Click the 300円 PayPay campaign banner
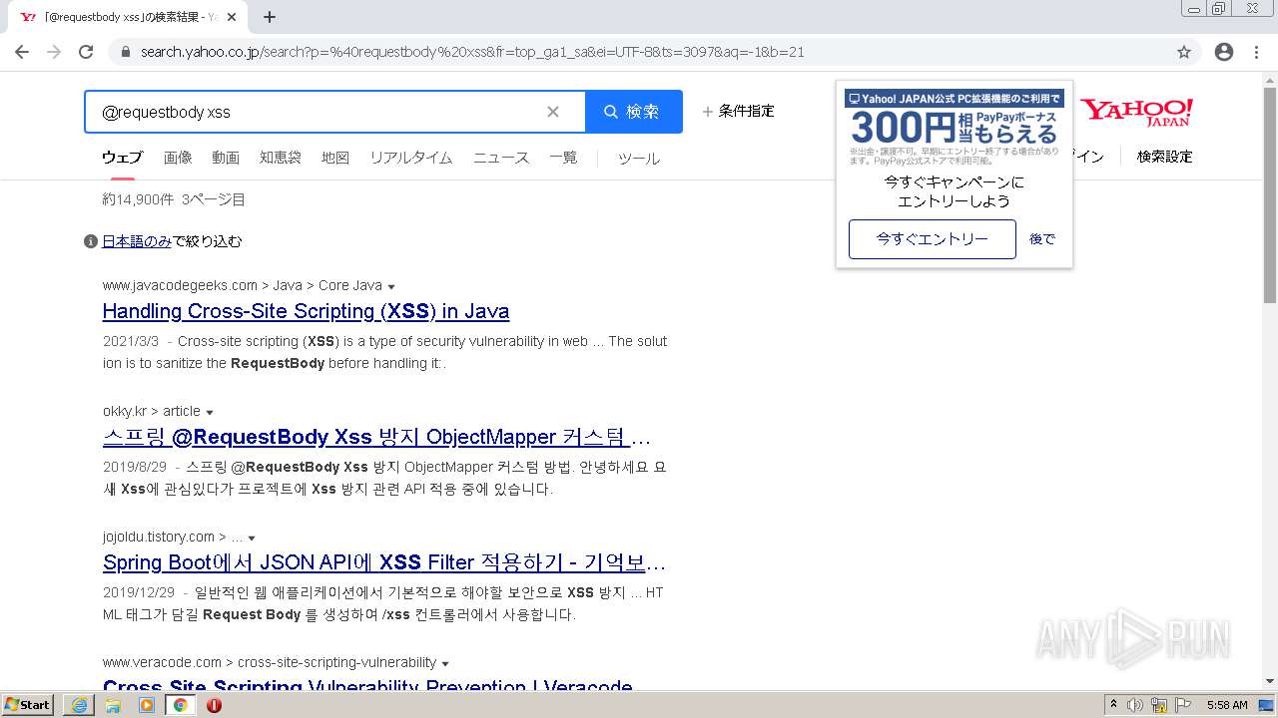This screenshot has width=1278, height=718. (x=955, y=127)
